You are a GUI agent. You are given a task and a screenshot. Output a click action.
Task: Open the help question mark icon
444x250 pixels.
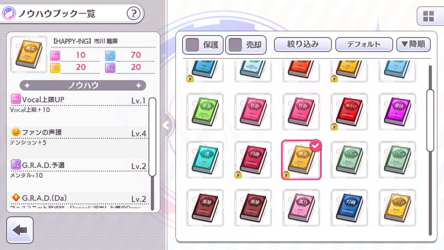click(133, 13)
